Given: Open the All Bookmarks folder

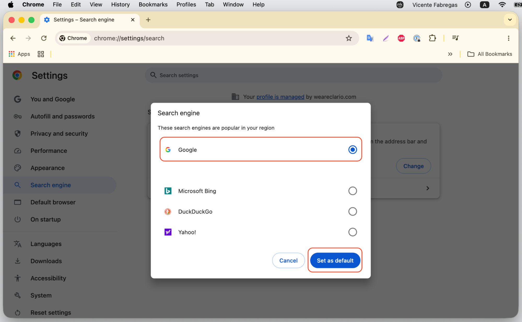Looking at the screenshot, I should [x=490, y=54].
